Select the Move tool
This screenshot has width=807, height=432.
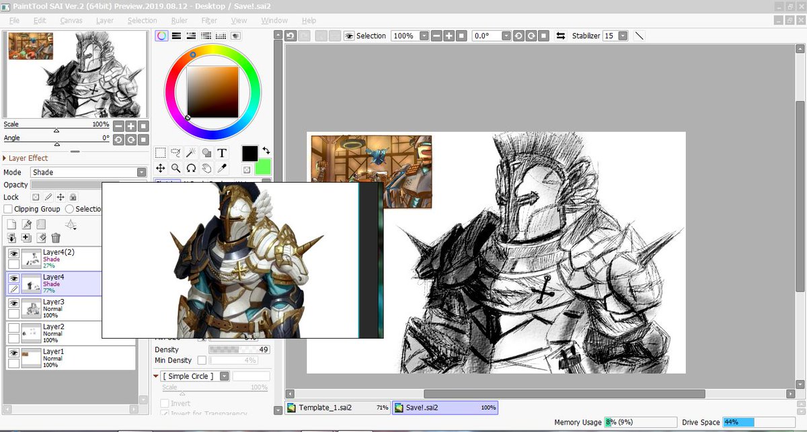click(x=161, y=168)
